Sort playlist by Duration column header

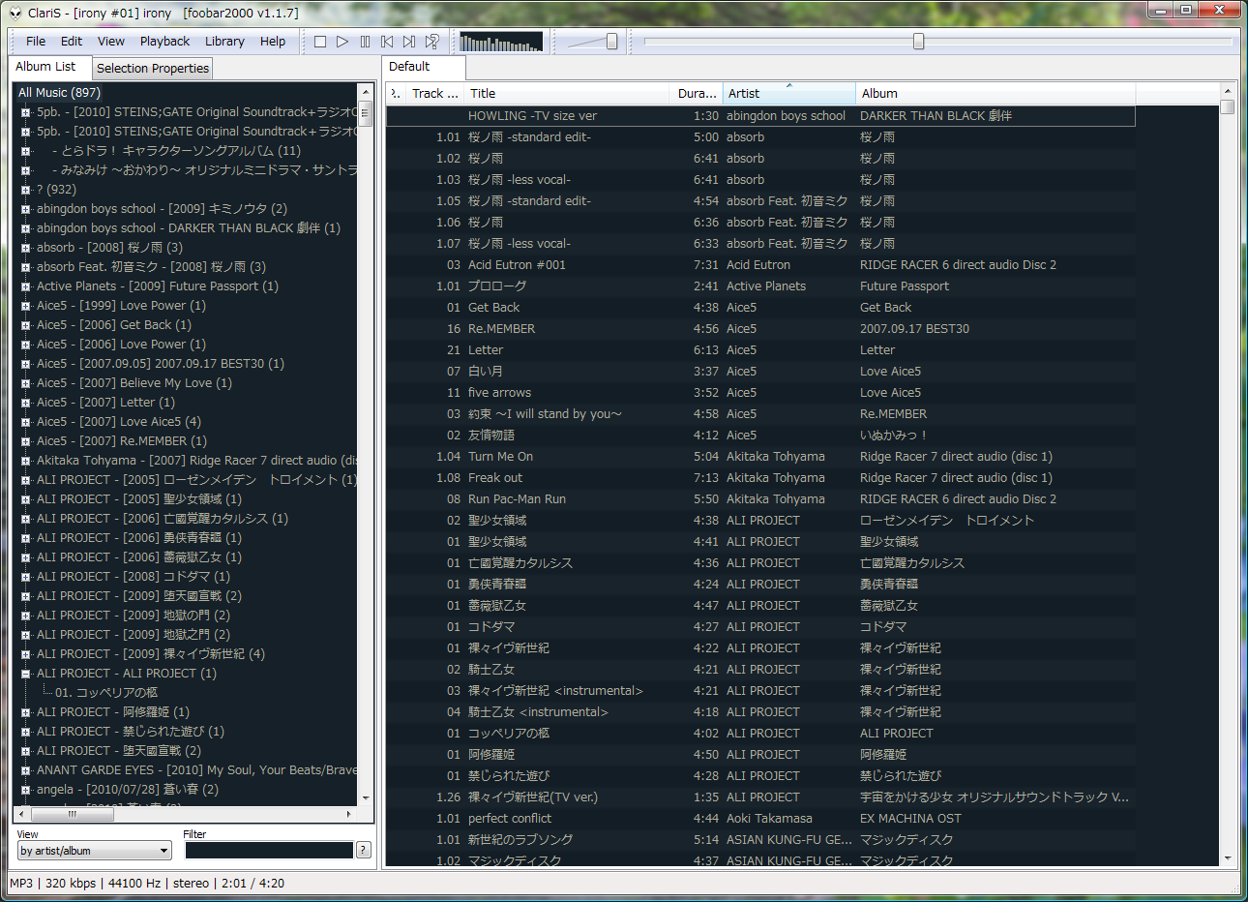697,94
